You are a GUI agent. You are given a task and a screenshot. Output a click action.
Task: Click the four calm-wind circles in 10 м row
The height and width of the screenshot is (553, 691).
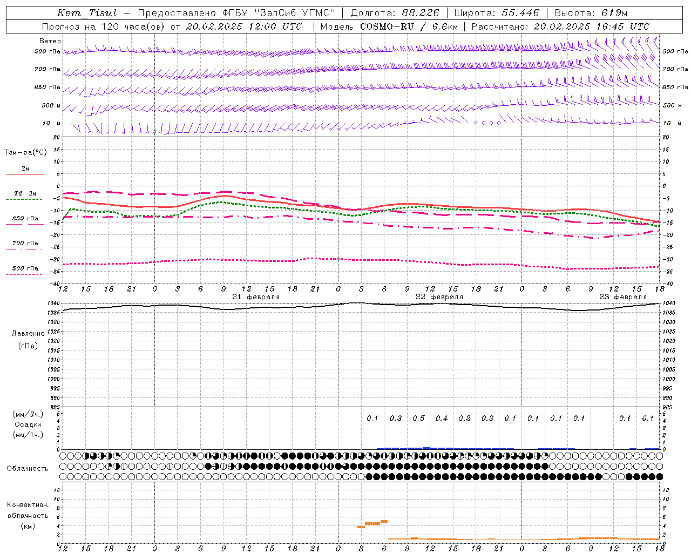tap(487, 123)
